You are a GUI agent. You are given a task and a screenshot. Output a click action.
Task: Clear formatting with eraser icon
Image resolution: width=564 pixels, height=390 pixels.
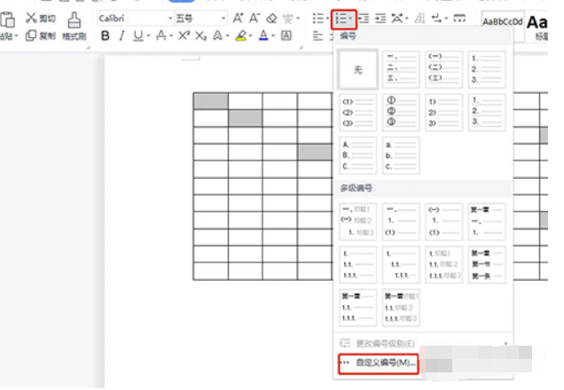(271, 18)
